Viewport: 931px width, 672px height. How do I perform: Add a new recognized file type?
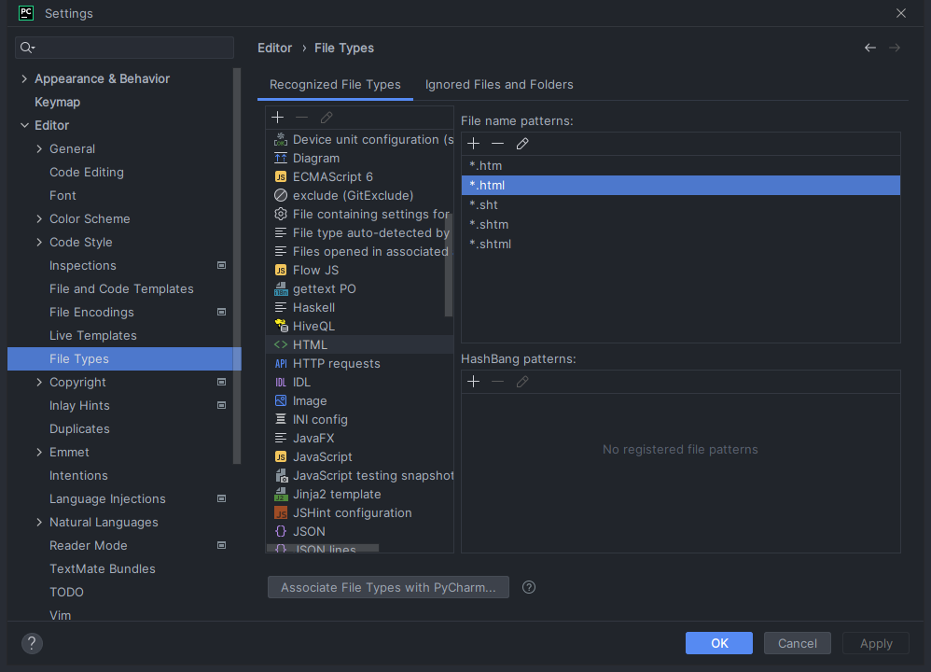pos(278,117)
